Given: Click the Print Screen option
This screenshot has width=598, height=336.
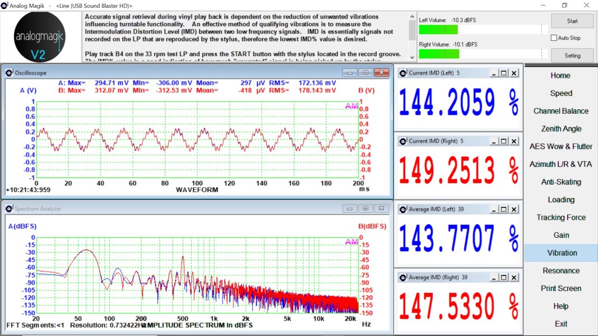Looking at the screenshot, I should click(561, 288).
